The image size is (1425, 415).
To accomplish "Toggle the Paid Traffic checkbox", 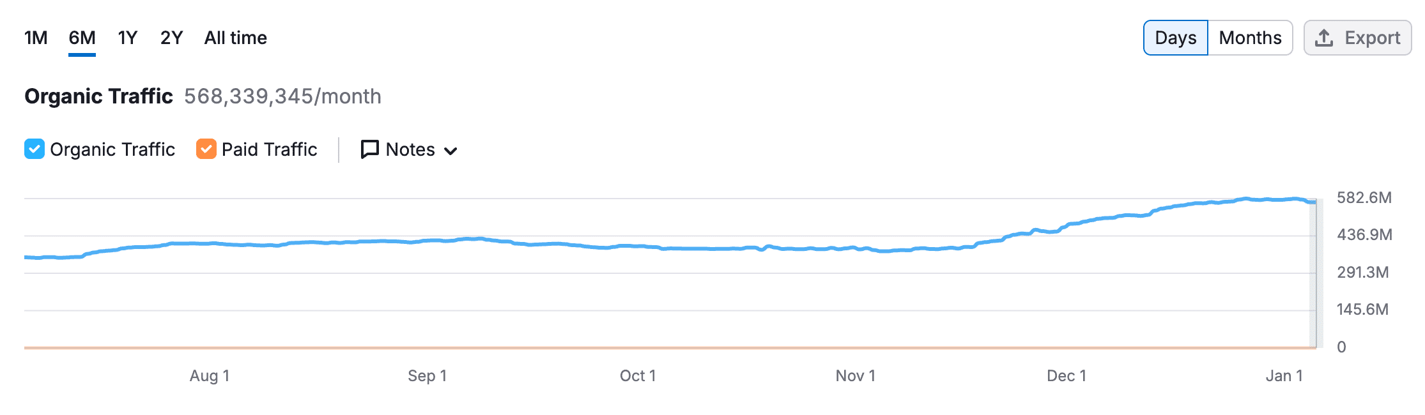I will tap(206, 149).
